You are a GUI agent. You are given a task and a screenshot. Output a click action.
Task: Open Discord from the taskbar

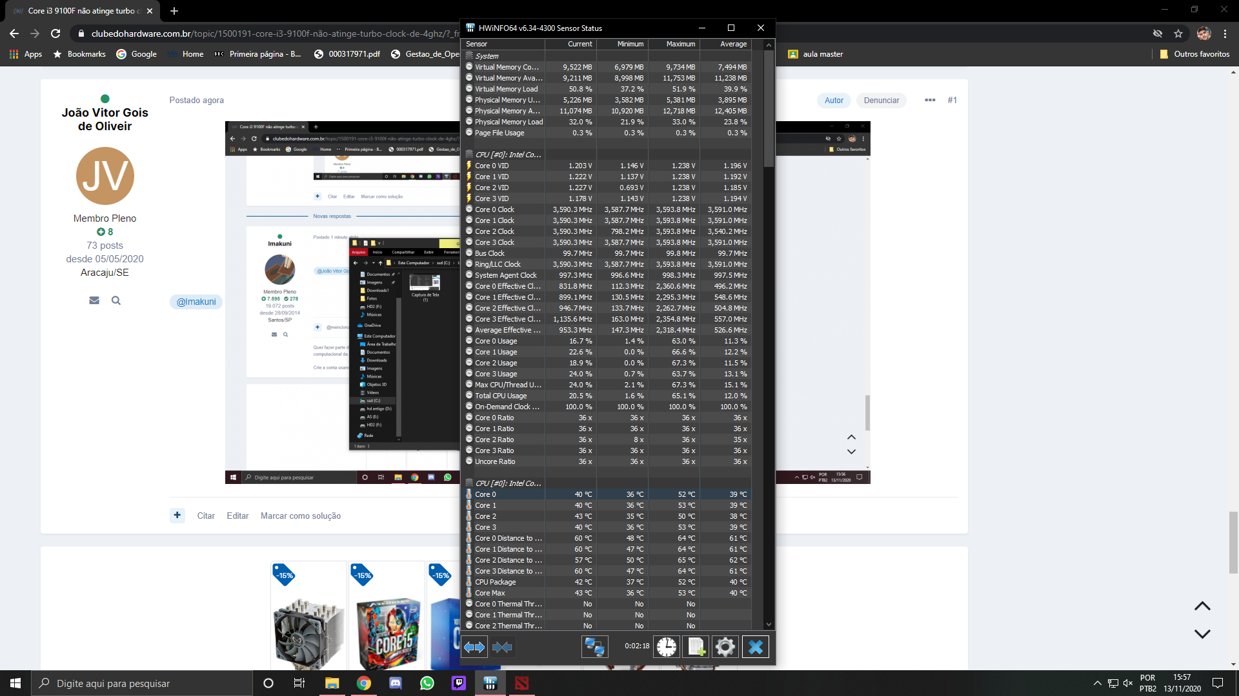point(396,683)
